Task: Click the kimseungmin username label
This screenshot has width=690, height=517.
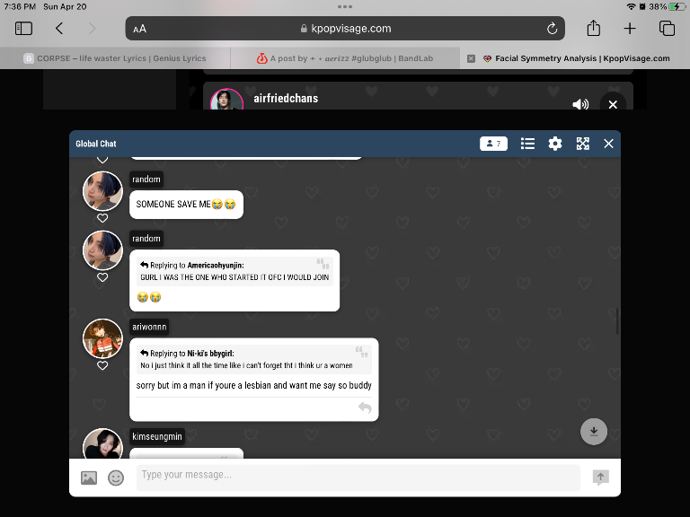Action: (x=157, y=436)
